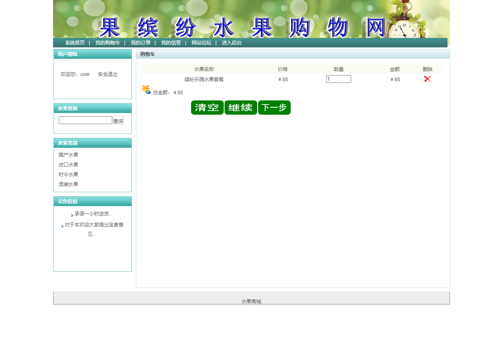Browse the 时令水果 category
Viewport: 503px width, 353px height.
68,175
